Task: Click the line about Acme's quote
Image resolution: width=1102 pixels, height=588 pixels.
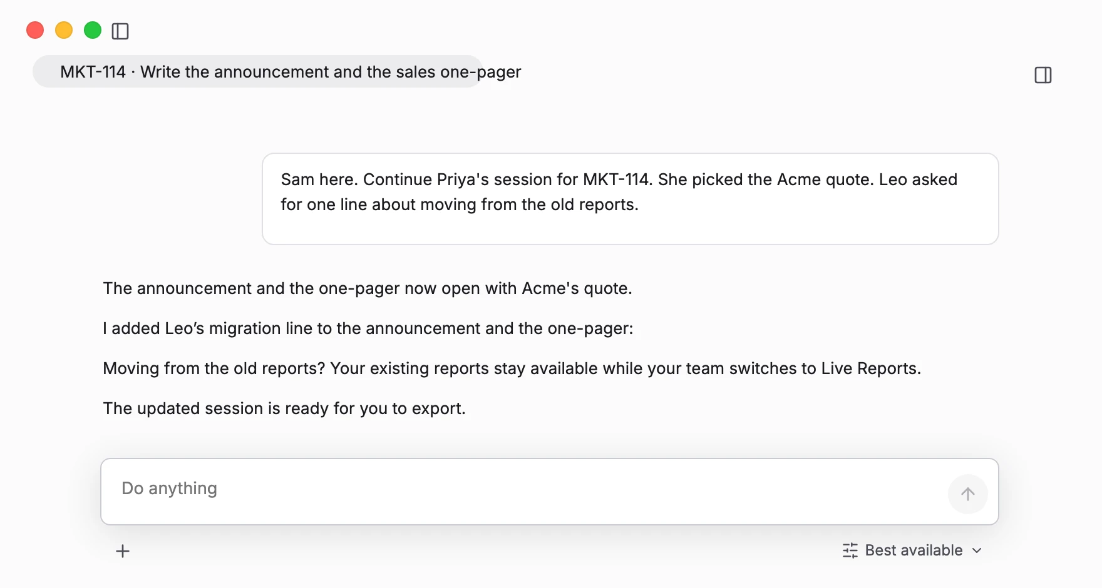Action: point(368,288)
